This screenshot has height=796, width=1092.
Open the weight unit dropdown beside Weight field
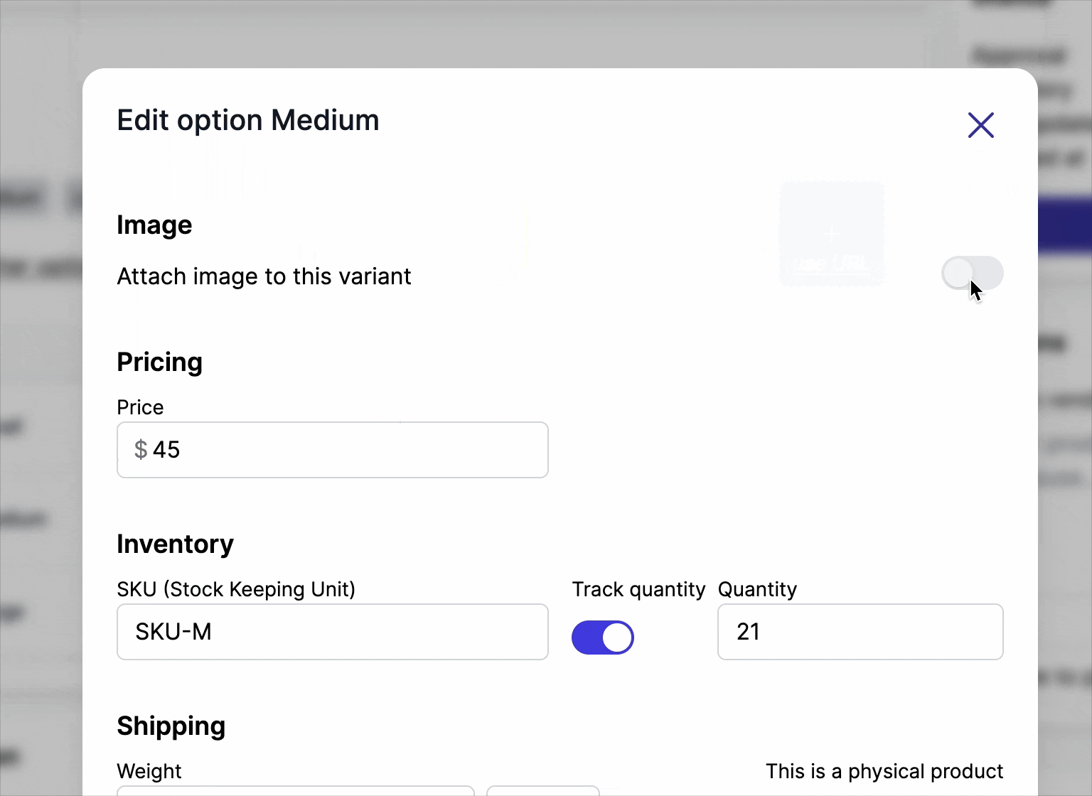click(x=542, y=791)
